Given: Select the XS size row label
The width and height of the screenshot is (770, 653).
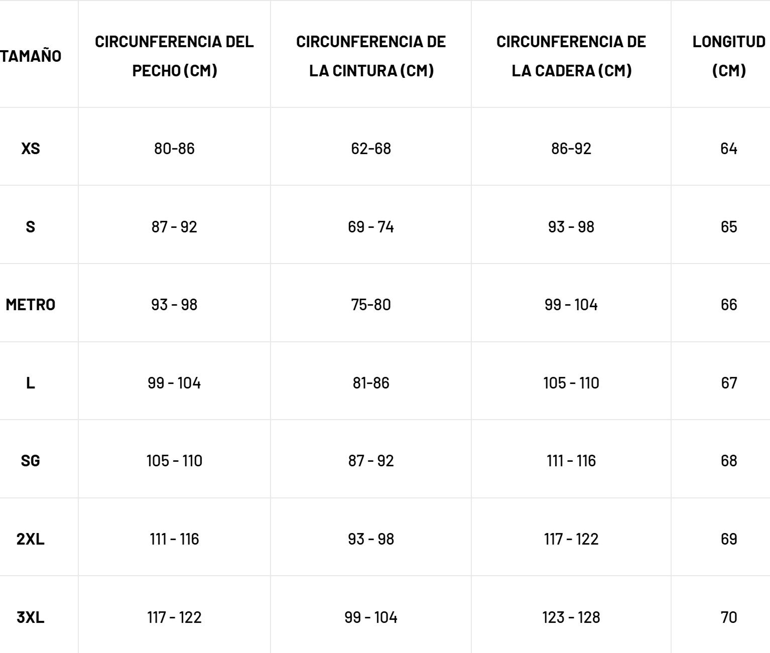Looking at the screenshot, I should pos(31,149).
